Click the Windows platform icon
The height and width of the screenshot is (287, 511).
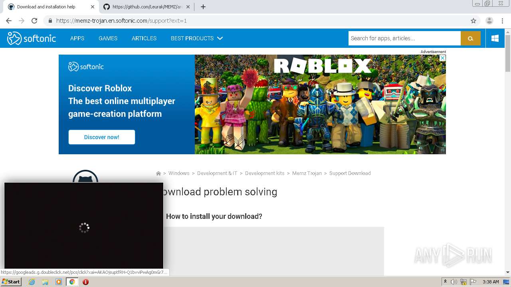point(495,38)
